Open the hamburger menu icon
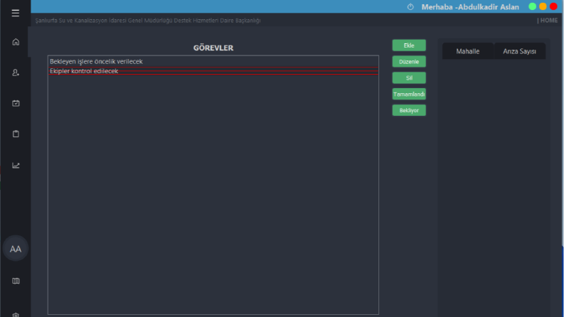564x317 pixels. coord(15,14)
